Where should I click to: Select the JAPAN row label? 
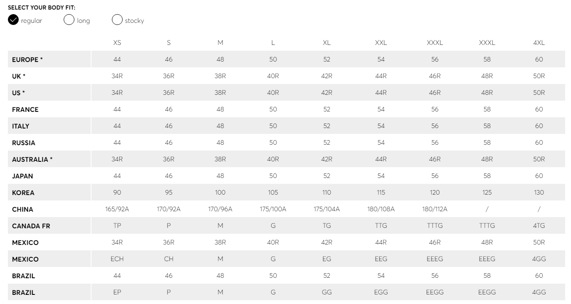22,176
